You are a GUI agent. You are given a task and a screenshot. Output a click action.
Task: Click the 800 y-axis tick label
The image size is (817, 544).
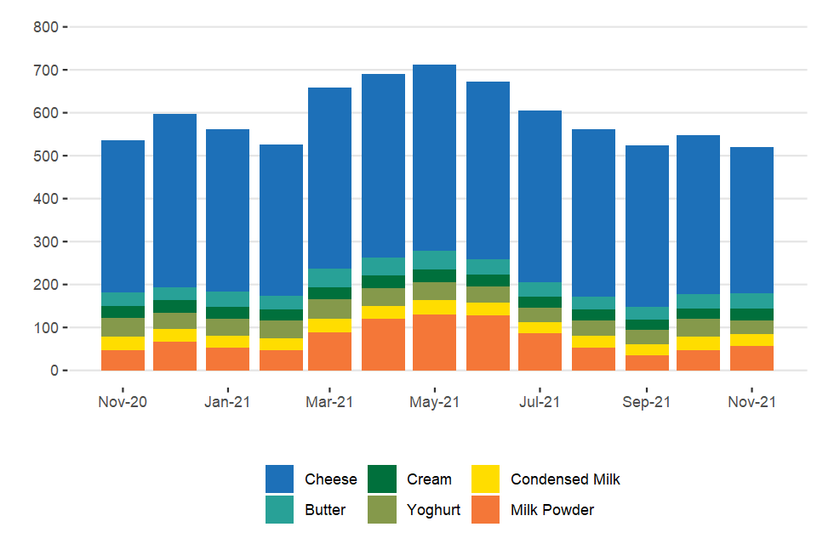click(x=46, y=27)
